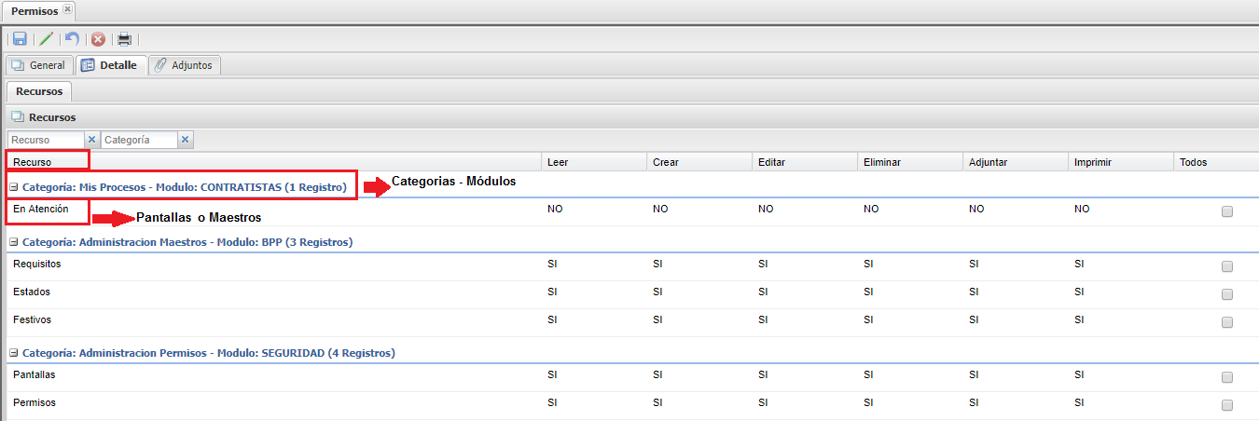1259x421 pixels.
Task: Click the blue Undo arrow icon
Action: (x=72, y=39)
